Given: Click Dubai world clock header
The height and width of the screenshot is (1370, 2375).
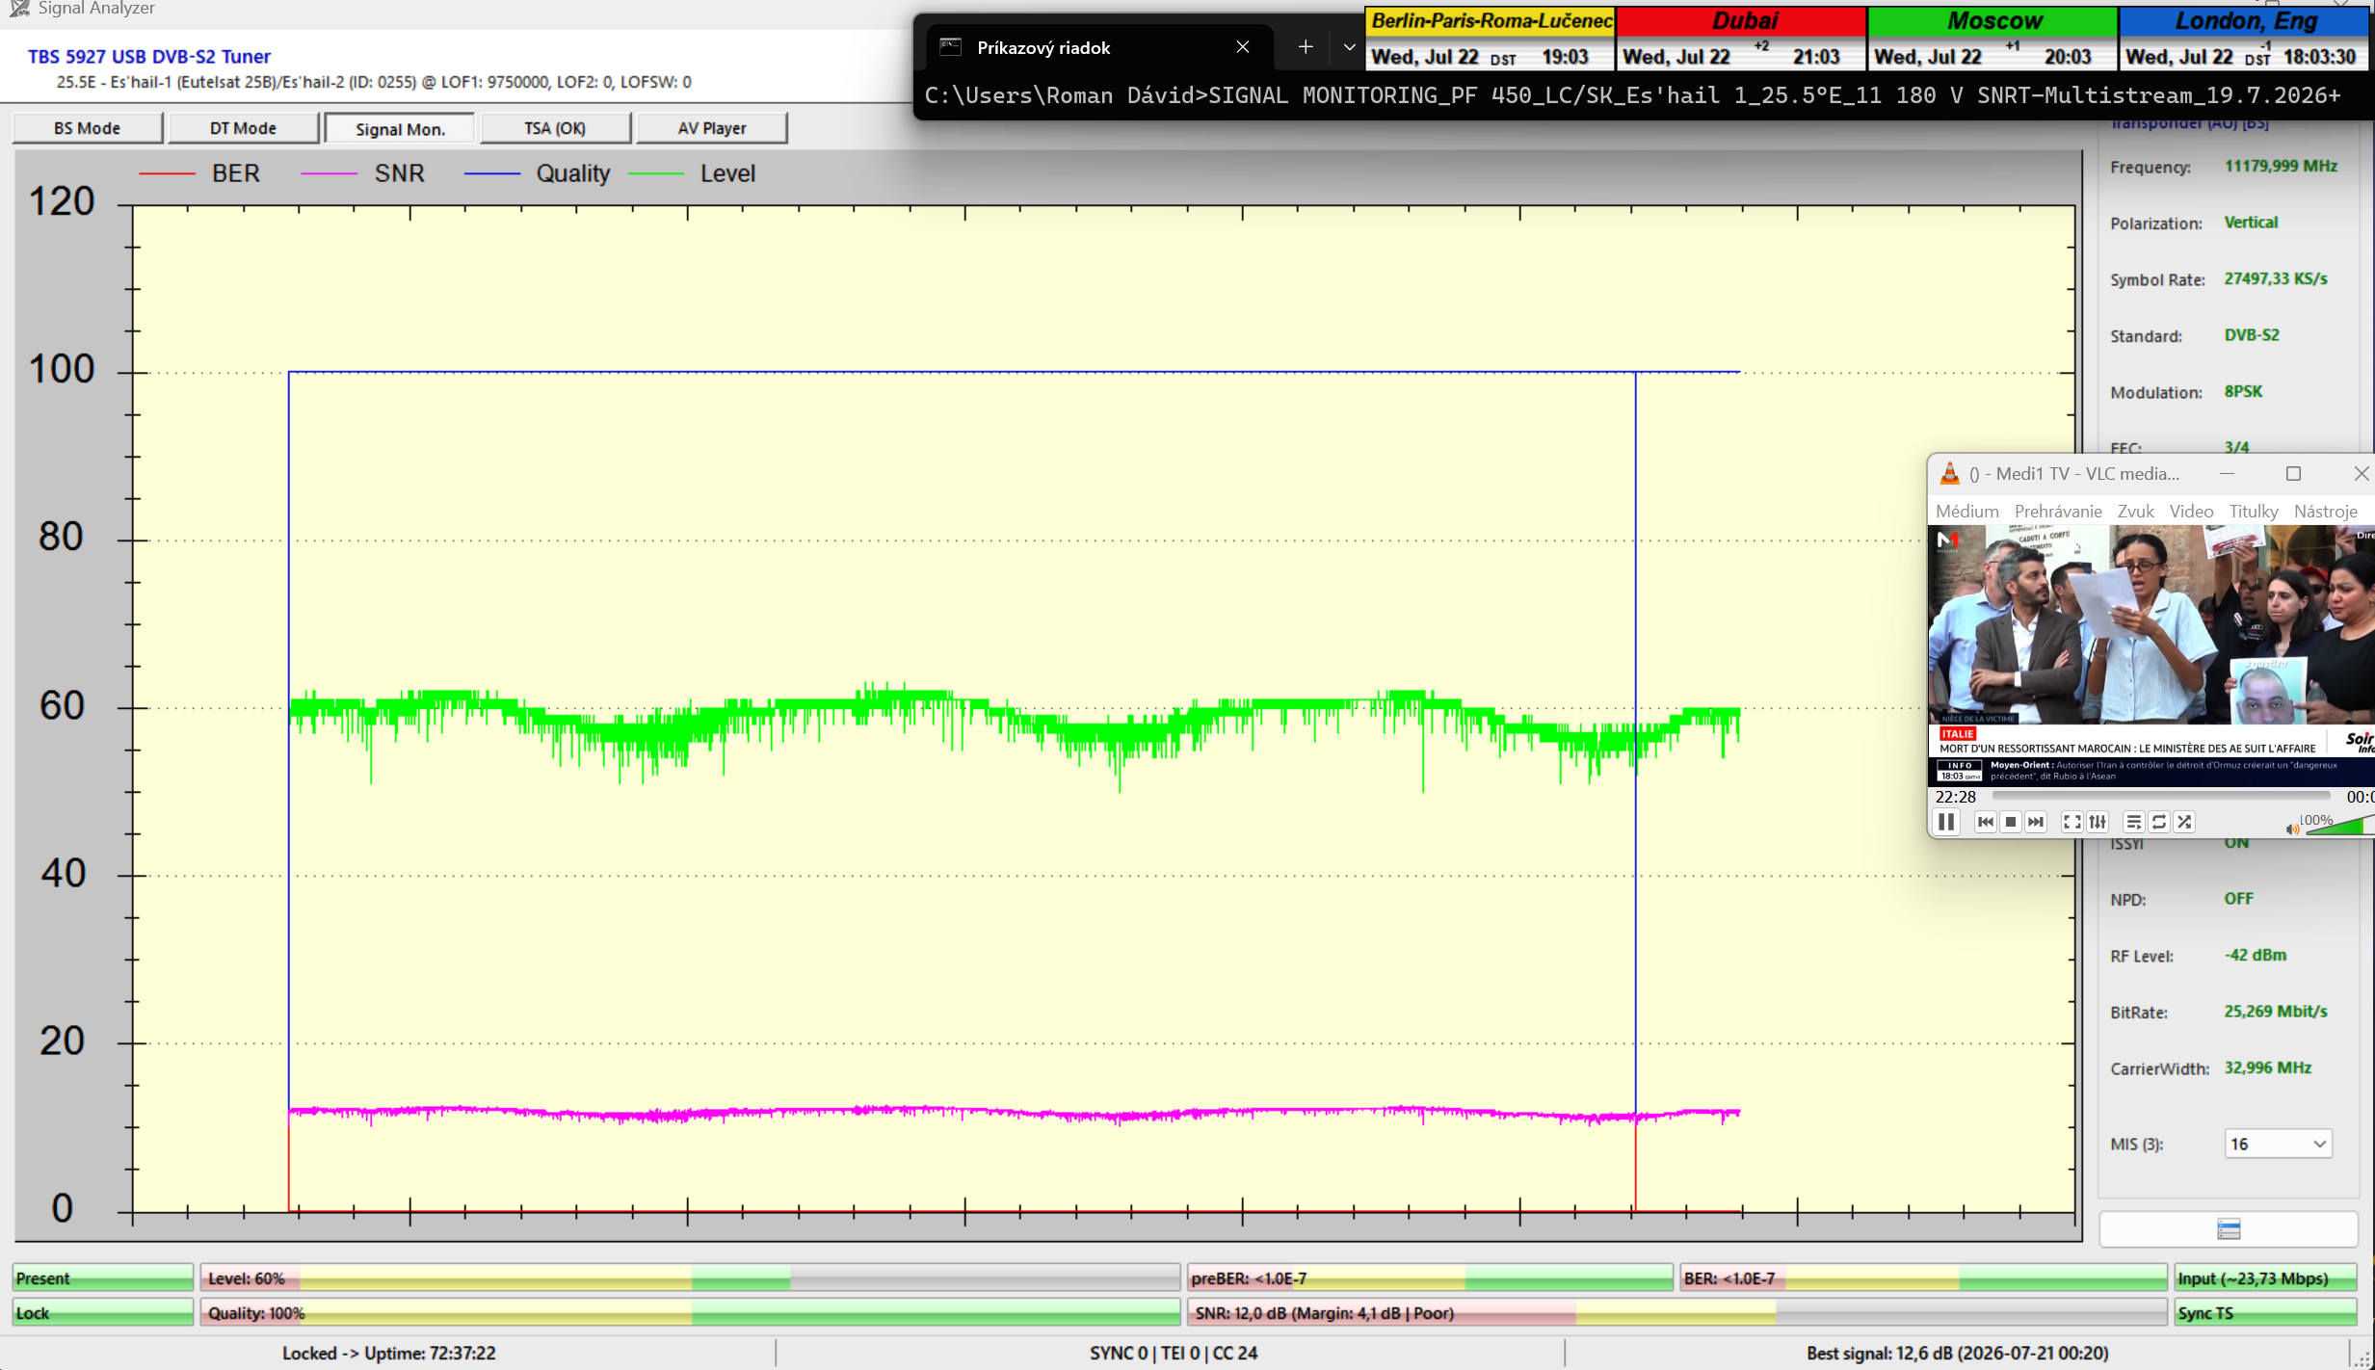Looking at the screenshot, I should click(x=1742, y=21).
